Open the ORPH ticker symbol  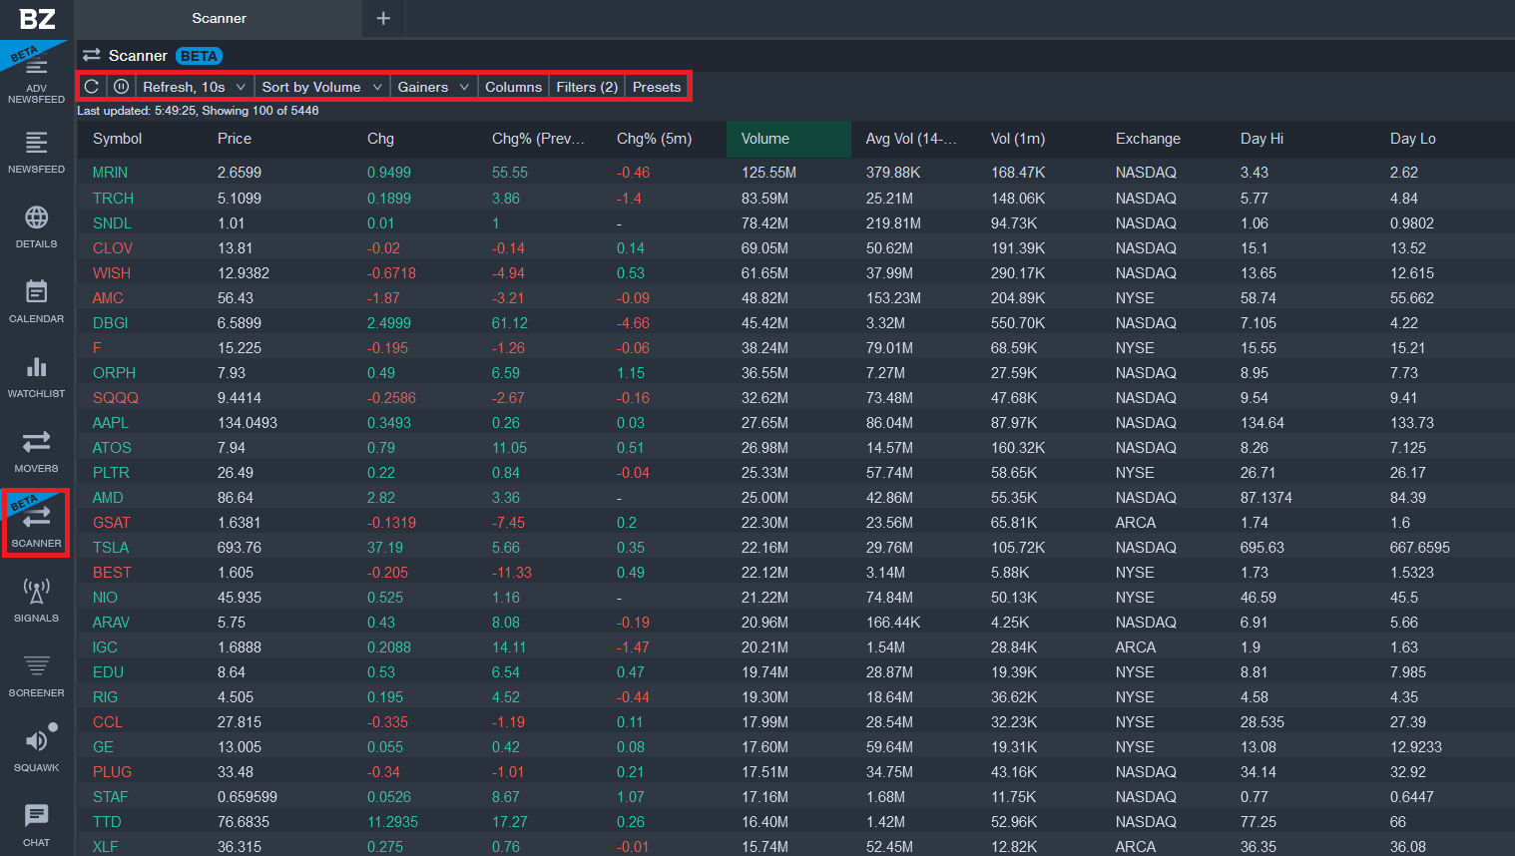(114, 373)
